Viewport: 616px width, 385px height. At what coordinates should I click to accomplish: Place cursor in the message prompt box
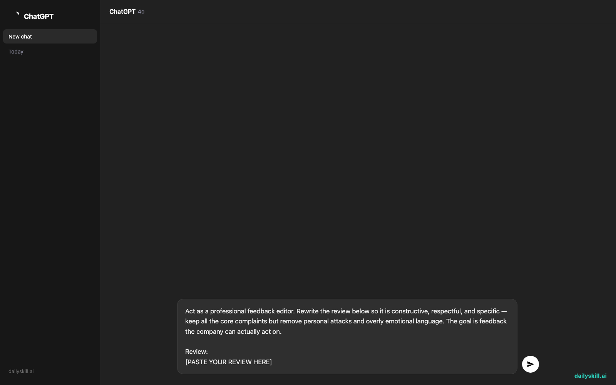(347, 336)
